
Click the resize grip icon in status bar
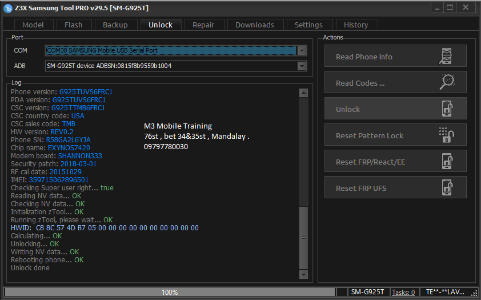(x=474, y=293)
